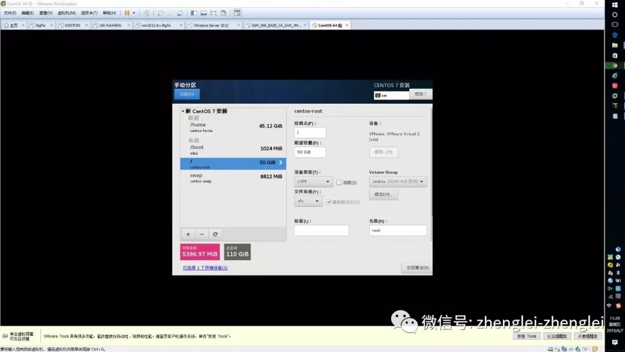
Task: Open the 编辑(E) menu
Action: click(x=28, y=13)
